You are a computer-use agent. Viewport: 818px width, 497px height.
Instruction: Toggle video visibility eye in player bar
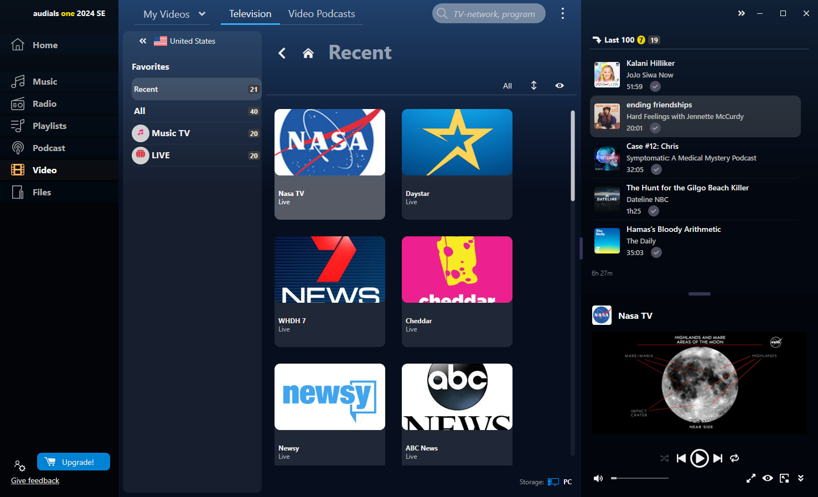click(x=768, y=478)
